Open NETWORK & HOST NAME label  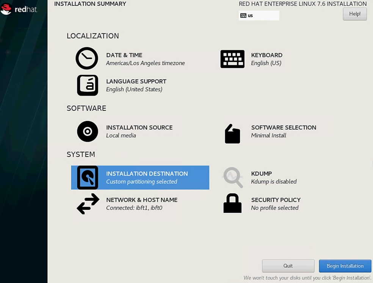point(142,200)
